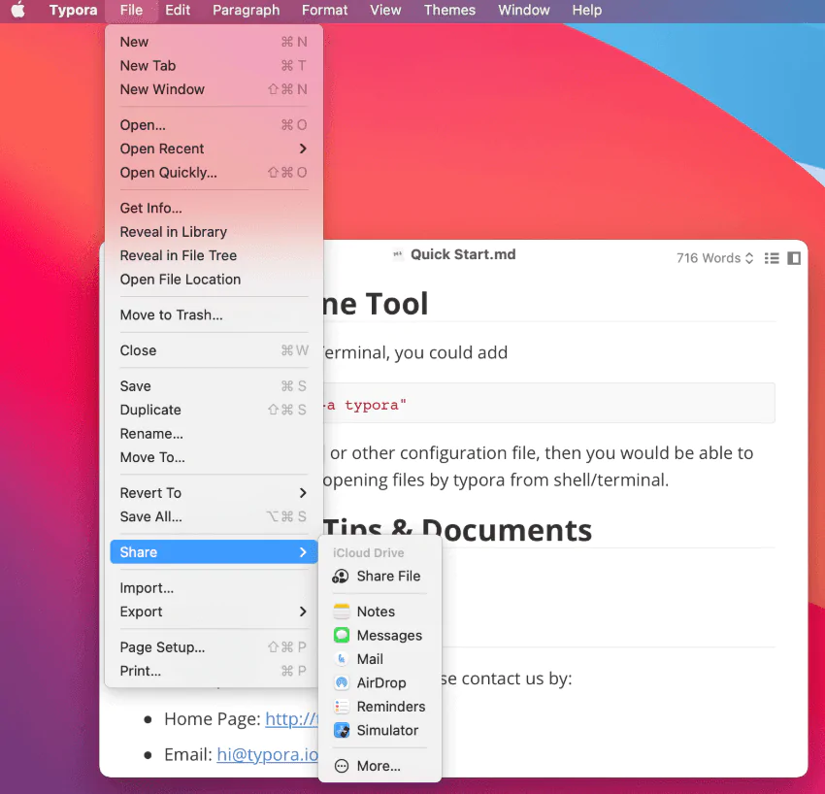Toggle the outline list icon in title bar

[x=772, y=258]
